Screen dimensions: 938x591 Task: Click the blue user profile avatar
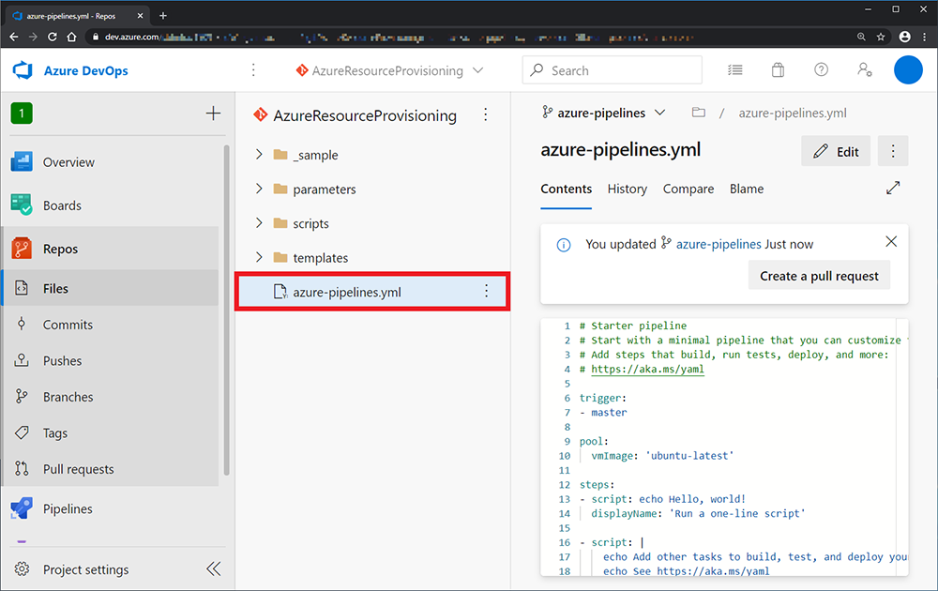(x=908, y=70)
